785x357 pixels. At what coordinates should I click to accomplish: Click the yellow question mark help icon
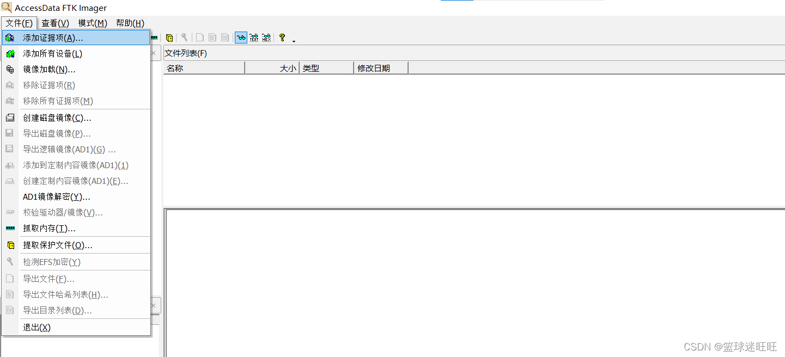point(282,38)
